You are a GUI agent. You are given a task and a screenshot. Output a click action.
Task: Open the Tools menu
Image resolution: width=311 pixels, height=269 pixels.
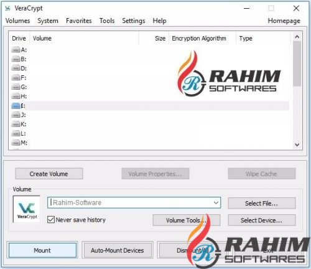pos(107,21)
